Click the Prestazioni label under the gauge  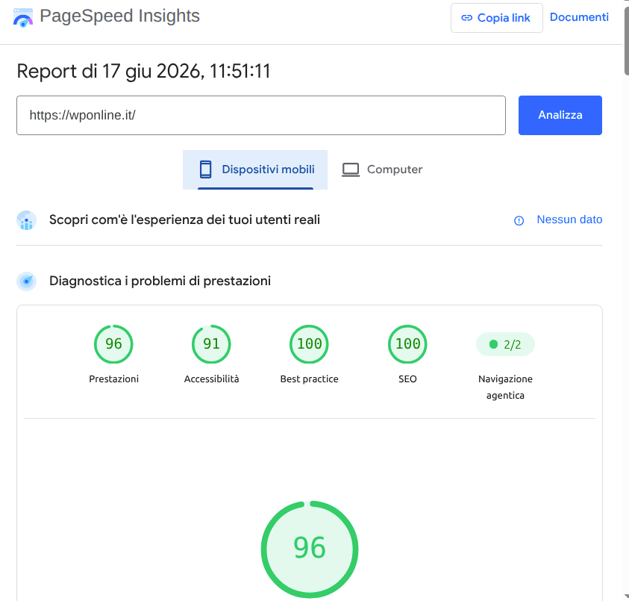113,379
